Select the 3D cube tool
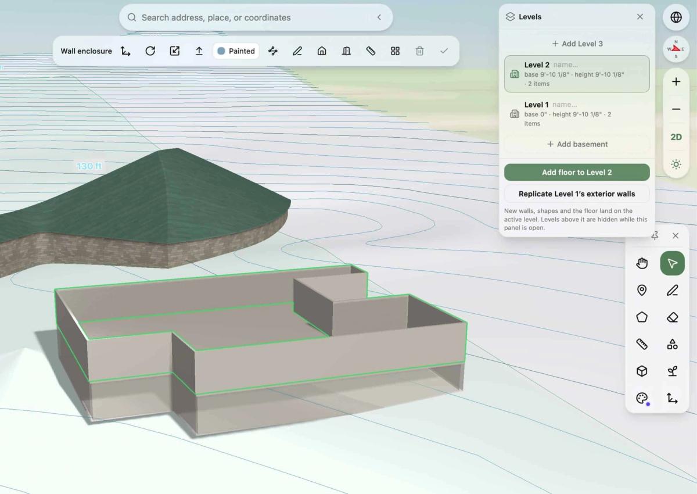Screen dimensions: 697x494 pos(642,371)
